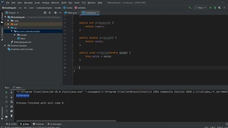Run with coverage icon in top toolbar
228x128 pixels.
[219, 8]
